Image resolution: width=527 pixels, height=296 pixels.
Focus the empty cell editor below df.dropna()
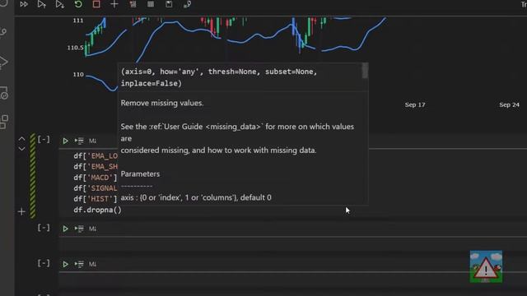[x=292, y=245]
